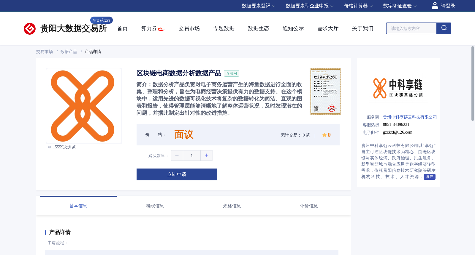Click the red site logo icon
This screenshot has height=255, width=475.
tap(30, 29)
